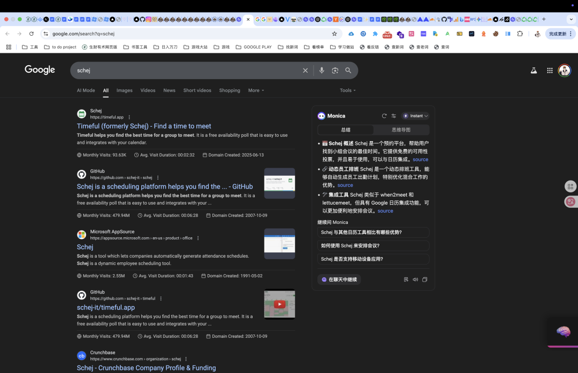The height and width of the screenshot is (373, 578).
Task: Open Chrome extensions puzzle icon
Action: tap(520, 34)
